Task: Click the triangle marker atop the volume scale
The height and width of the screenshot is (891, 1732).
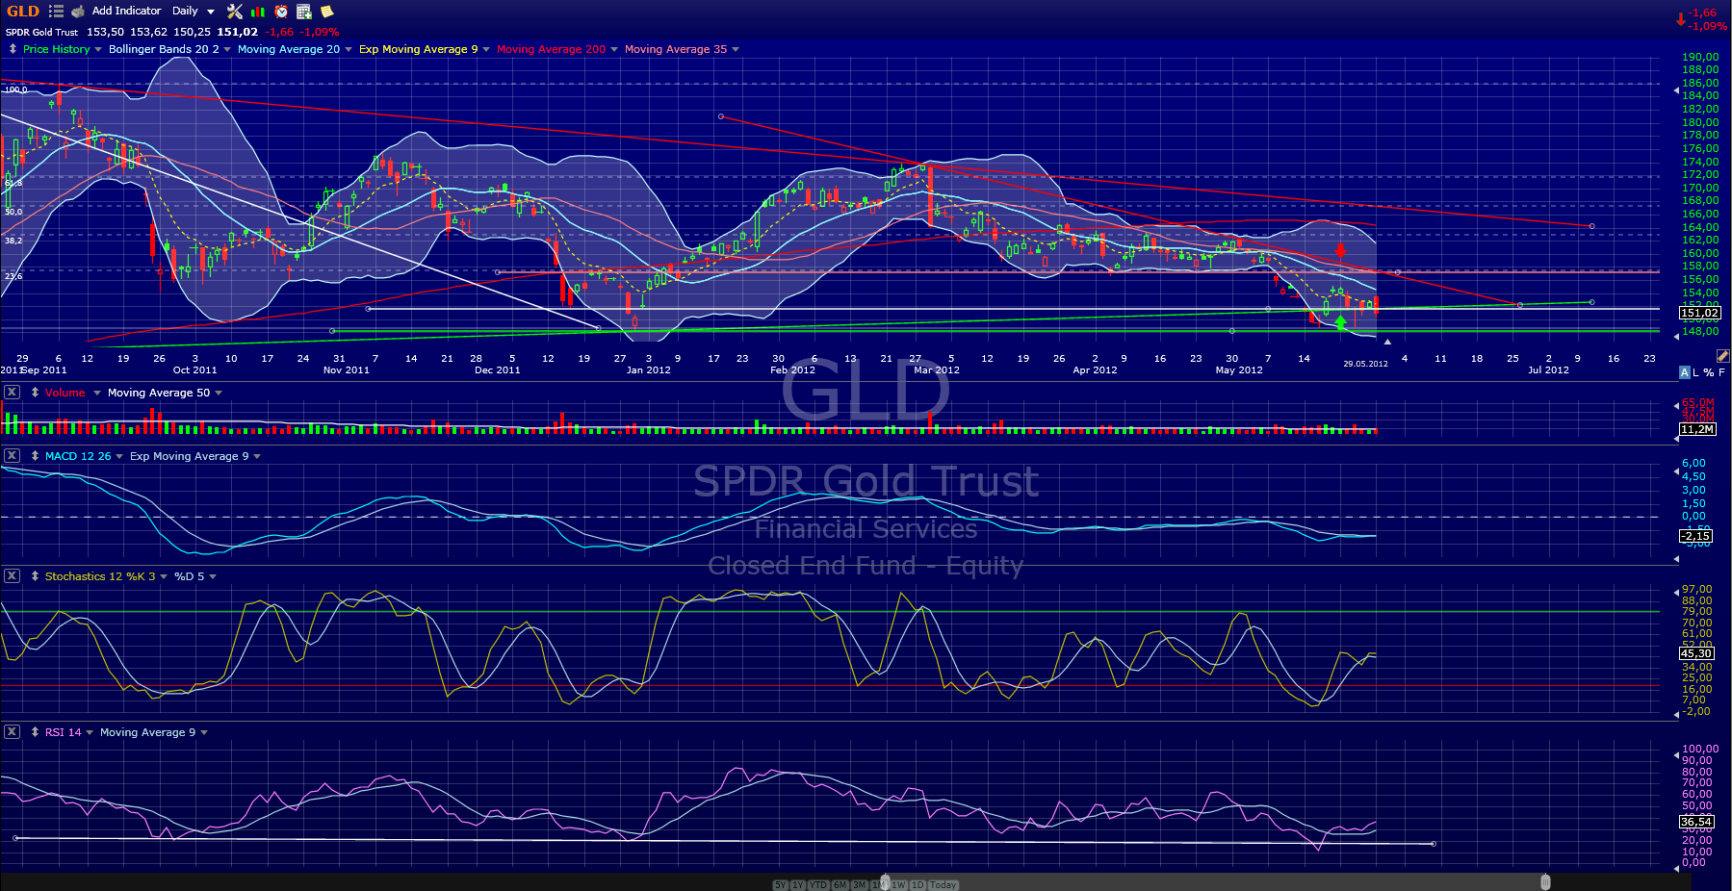Action: tap(1677, 406)
